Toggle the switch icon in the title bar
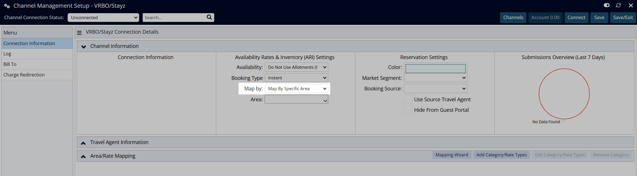Screen dimensions: 637x176 pyautogui.click(x=607, y=5)
